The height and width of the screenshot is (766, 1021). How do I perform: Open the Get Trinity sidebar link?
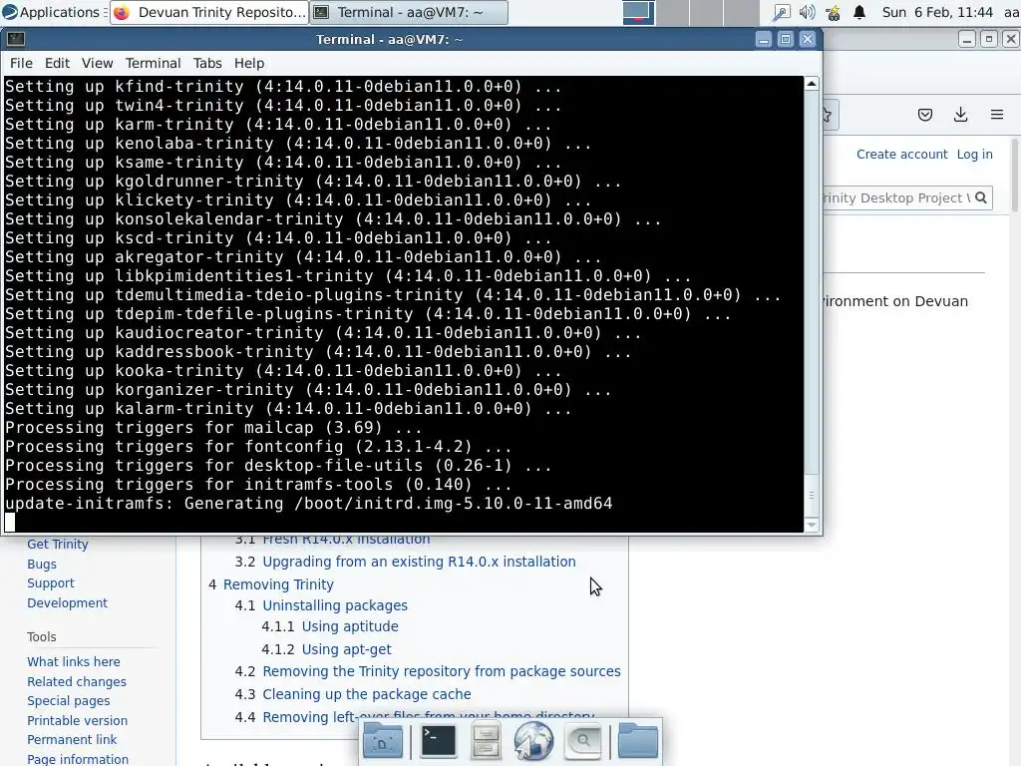[57, 544]
